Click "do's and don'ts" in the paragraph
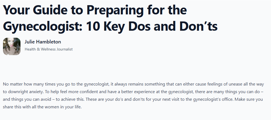The image size is (271, 120). pyautogui.click(x=127, y=99)
